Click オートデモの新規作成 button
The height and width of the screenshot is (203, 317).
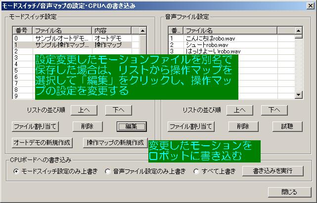pyautogui.click(x=42, y=143)
